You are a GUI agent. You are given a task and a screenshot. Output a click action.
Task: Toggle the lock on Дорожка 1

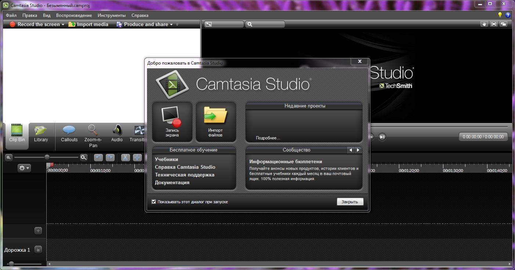pyautogui.click(x=38, y=250)
